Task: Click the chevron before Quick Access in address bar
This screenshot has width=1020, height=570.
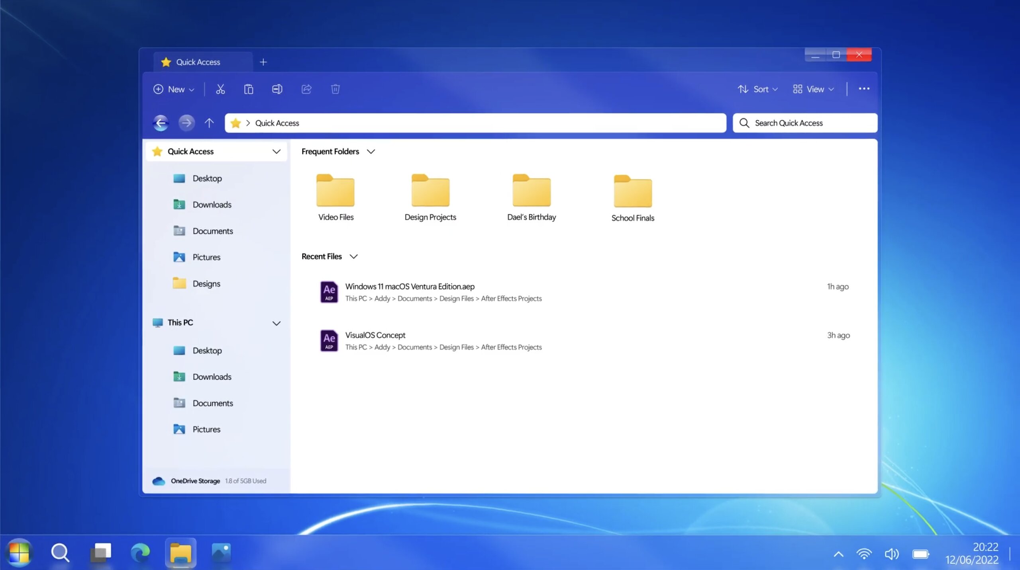Action: [x=248, y=123]
